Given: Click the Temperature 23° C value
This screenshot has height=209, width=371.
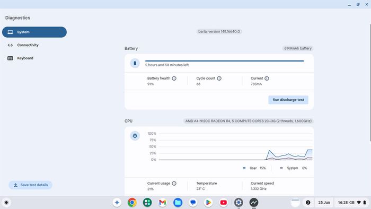Looking at the screenshot, I should click(x=200, y=189).
